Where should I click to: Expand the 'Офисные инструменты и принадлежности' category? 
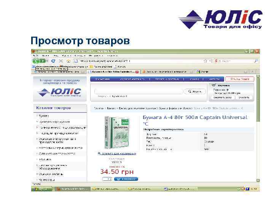click(x=57, y=140)
